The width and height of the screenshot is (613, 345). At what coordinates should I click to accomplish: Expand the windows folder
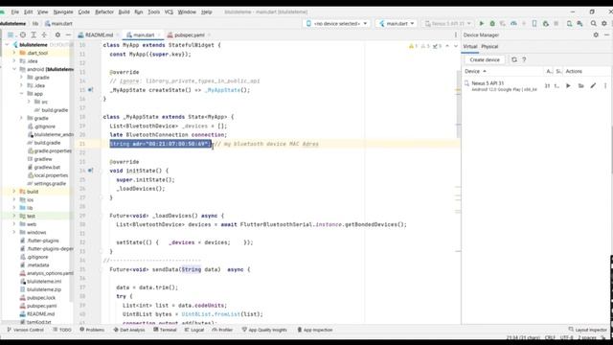click(x=14, y=232)
